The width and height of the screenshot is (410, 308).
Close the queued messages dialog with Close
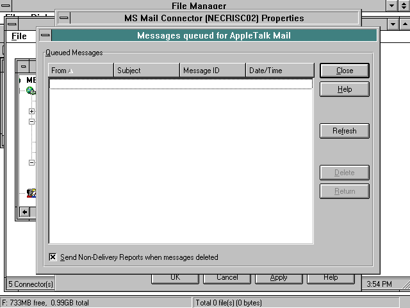pyautogui.click(x=345, y=71)
